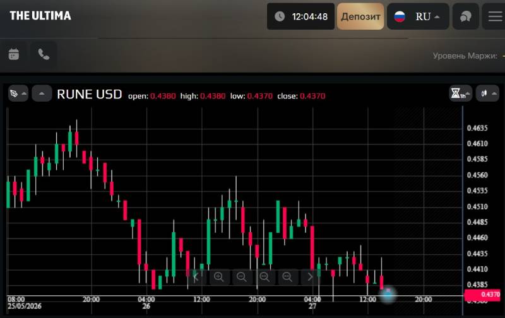Click the low value 0.4370
505x318 pixels.
pyautogui.click(x=259, y=96)
